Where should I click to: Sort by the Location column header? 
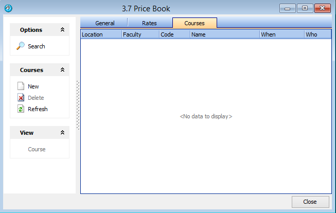[x=101, y=34]
